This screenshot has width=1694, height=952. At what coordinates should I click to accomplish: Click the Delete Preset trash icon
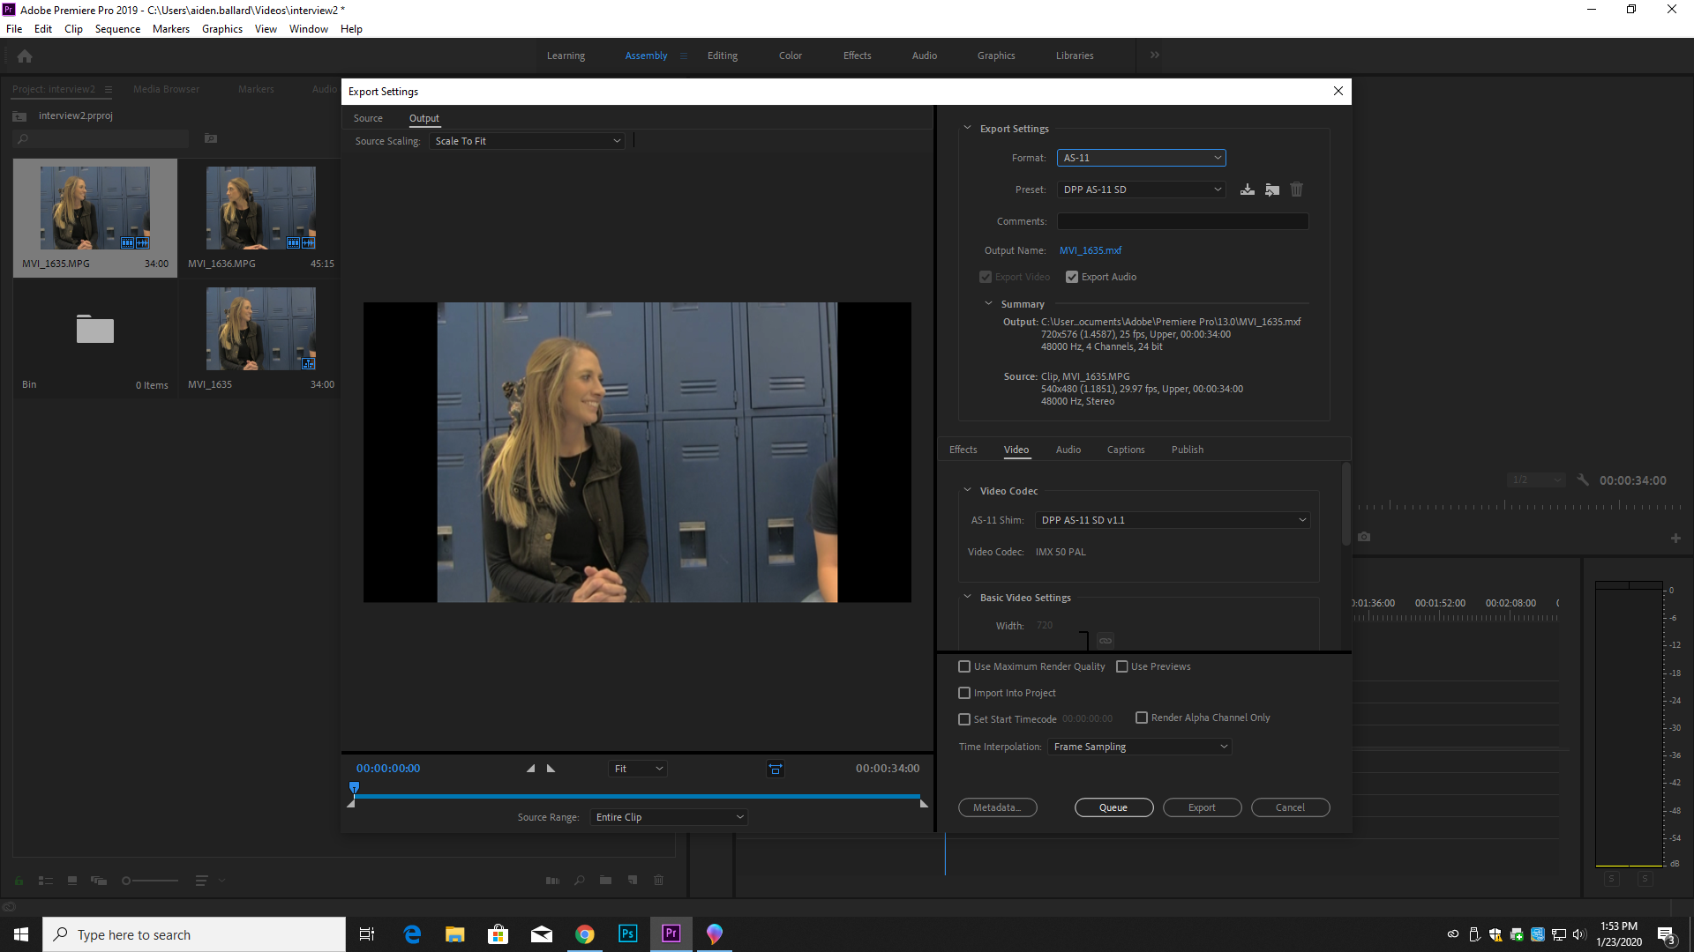click(x=1296, y=189)
